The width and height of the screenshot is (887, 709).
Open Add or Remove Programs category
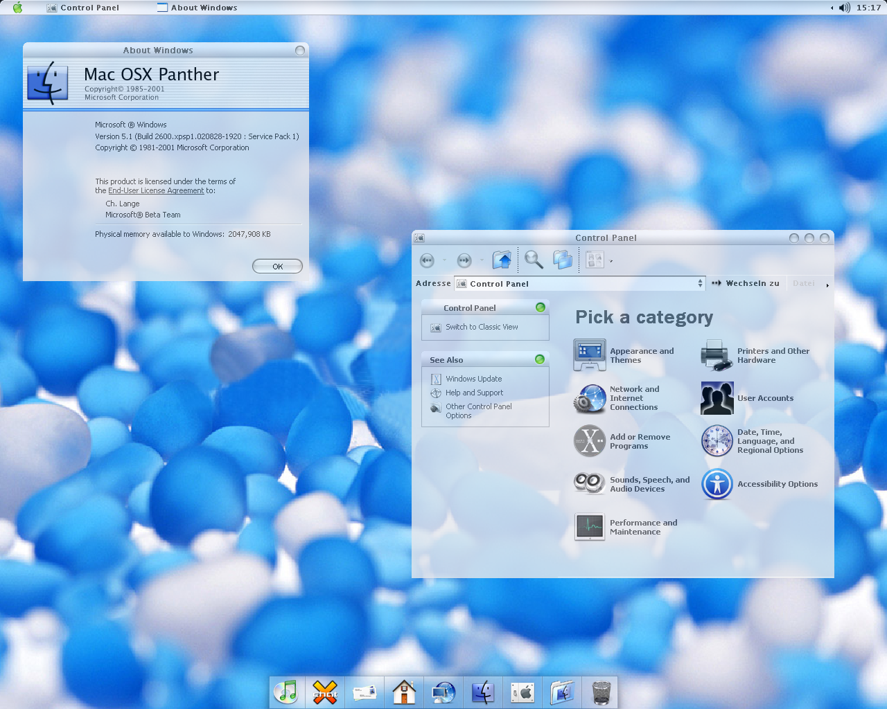coord(590,441)
